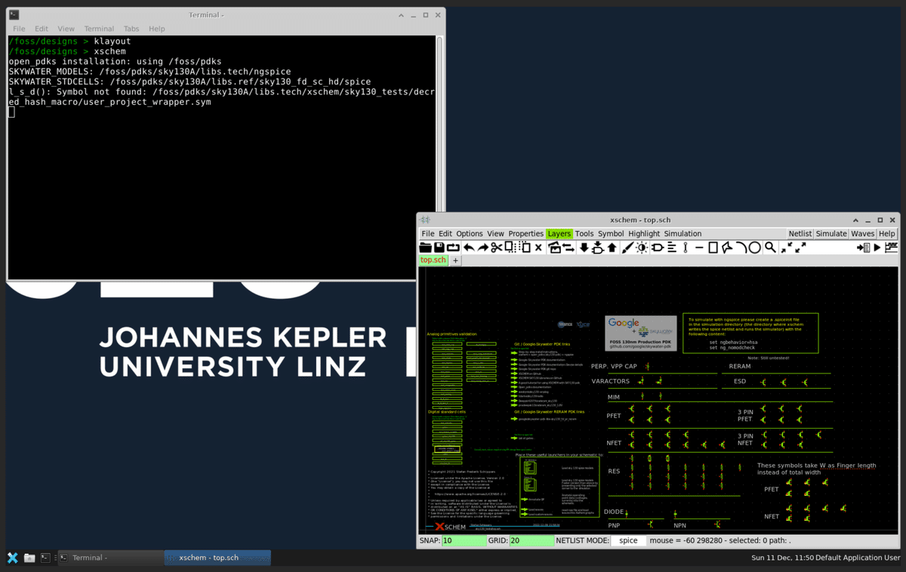Click the file manager folder icon in taskbar
The width and height of the screenshot is (906, 572).
point(29,558)
